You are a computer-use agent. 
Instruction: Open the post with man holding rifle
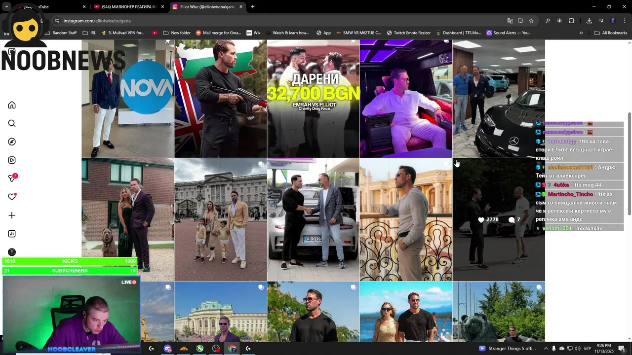(220, 99)
